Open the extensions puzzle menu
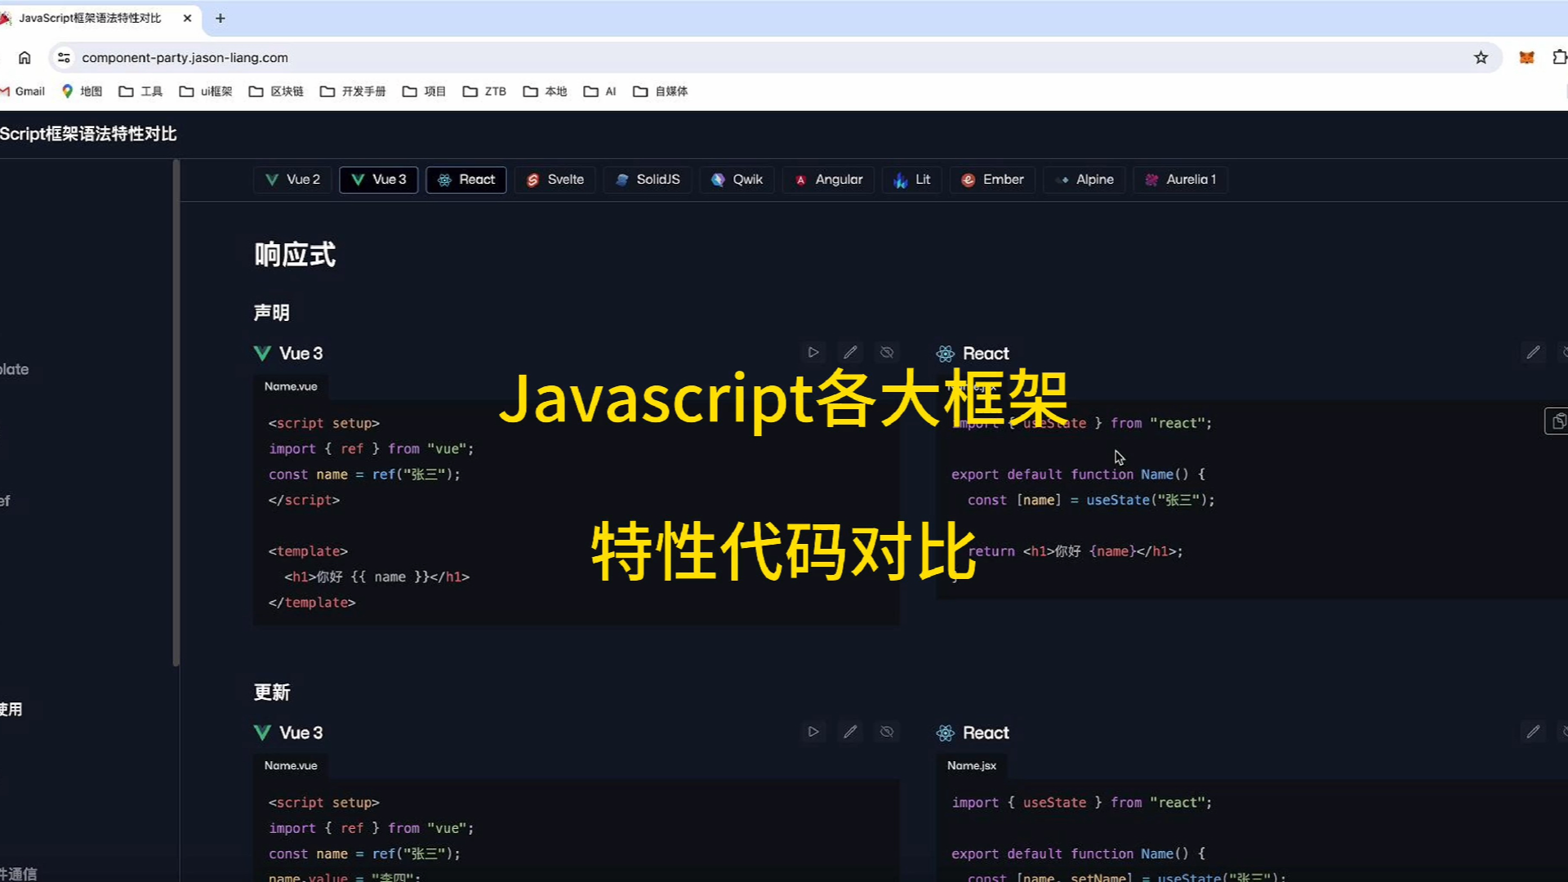The width and height of the screenshot is (1568, 882). 1560,58
